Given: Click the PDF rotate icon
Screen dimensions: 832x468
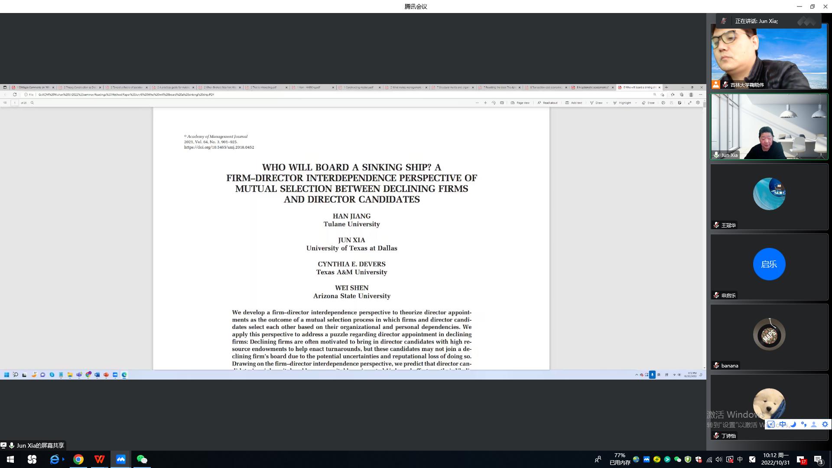Looking at the screenshot, I should pyautogui.click(x=494, y=103).
